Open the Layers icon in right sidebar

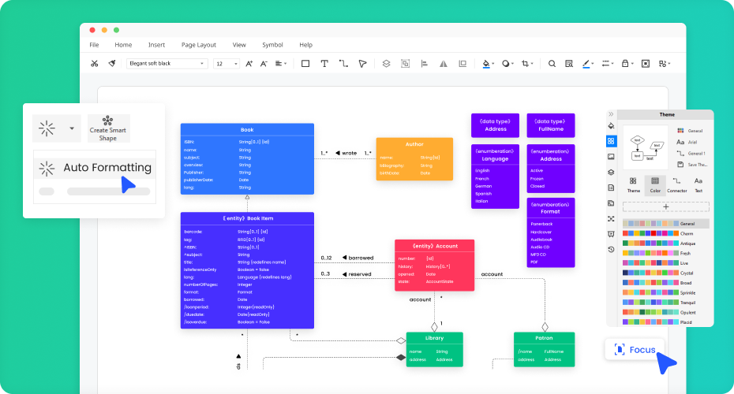pyautogui.click(x=611, y=172)
